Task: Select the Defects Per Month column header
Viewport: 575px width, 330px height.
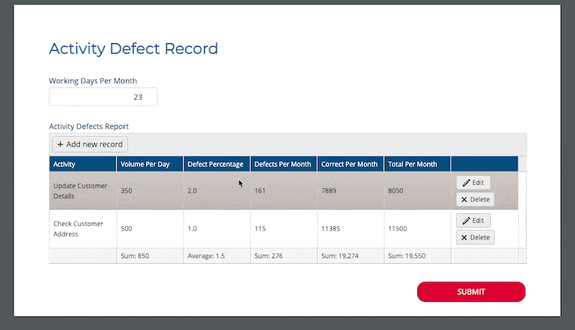Action: pos(282,164)
